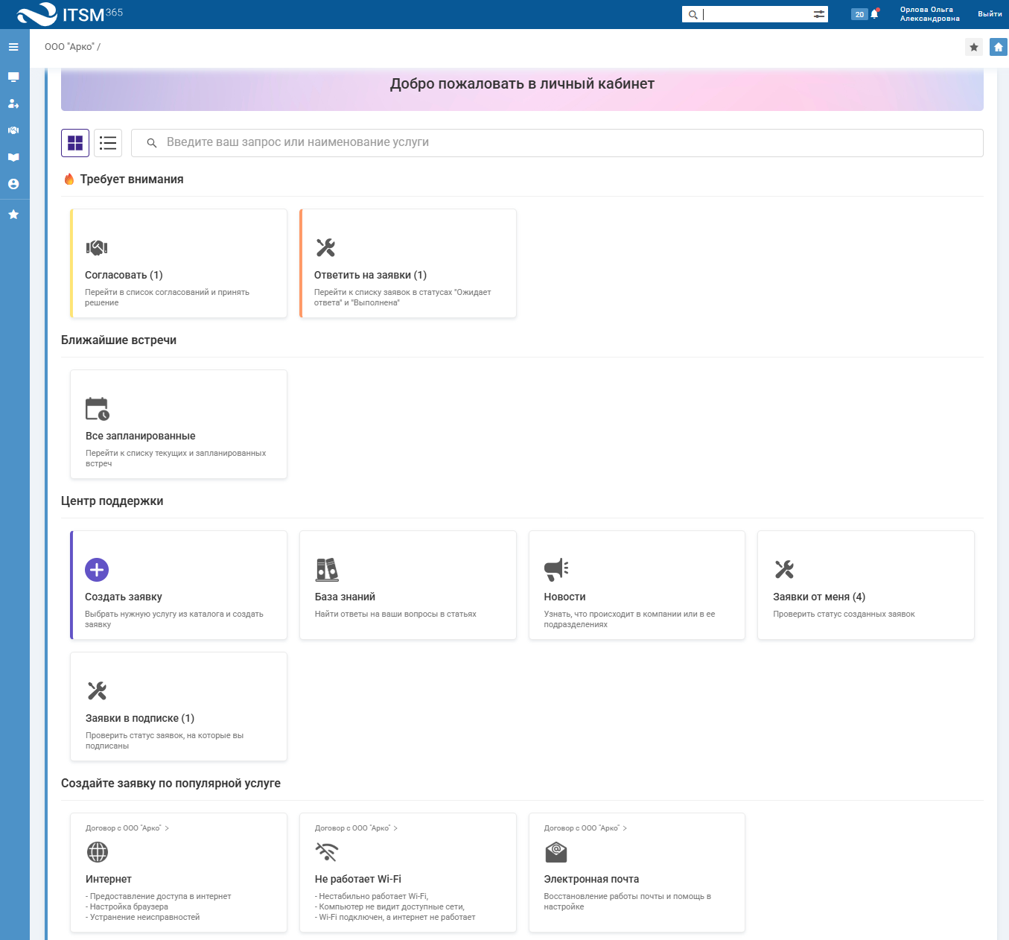Open advanced search filter settings in header
Image resolution: width=1009 pixels, height=940 pixels.
point(819,14)
